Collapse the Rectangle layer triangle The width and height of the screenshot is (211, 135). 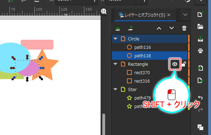tap(115, 64)
